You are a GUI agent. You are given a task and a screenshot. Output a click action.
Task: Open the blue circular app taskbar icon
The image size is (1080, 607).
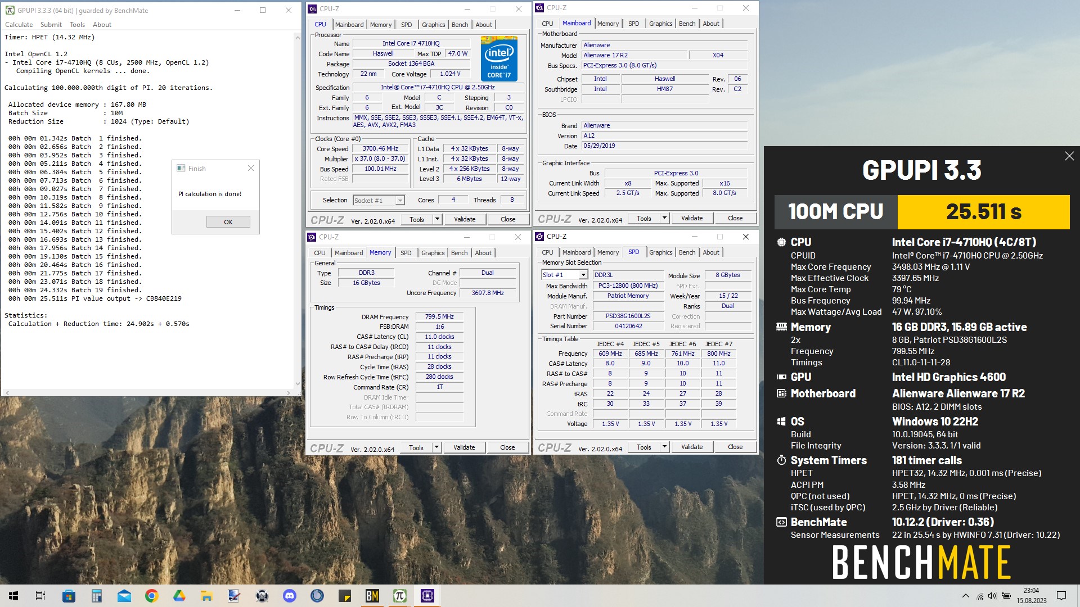click(317, 596)
